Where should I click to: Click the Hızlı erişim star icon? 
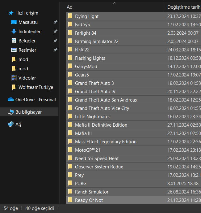(11, 13)
